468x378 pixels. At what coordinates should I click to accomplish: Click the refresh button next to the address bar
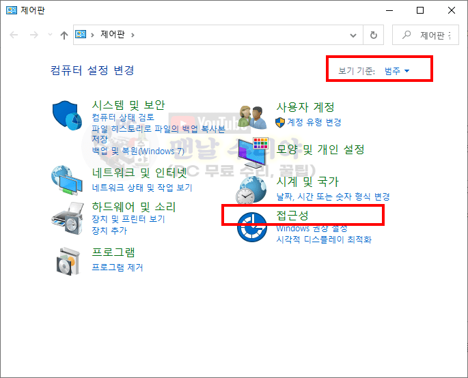click(x=374, y=35)
